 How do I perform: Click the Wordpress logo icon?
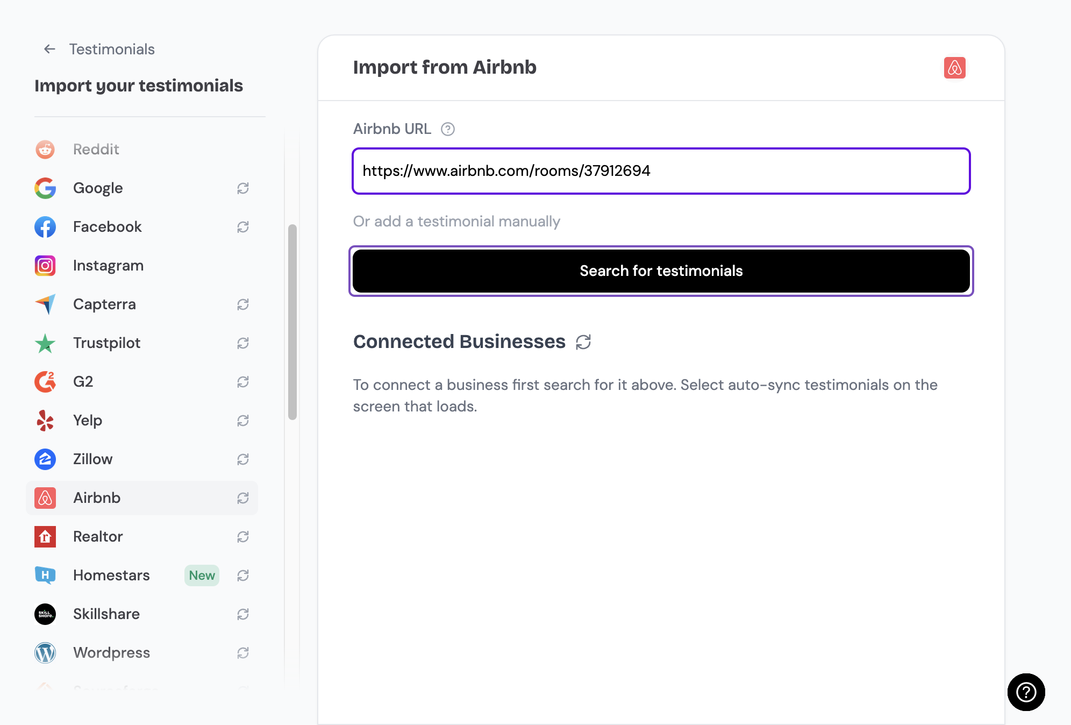point(45,653)
